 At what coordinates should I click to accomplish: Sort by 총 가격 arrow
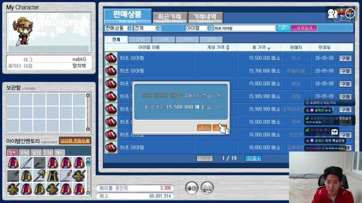click(269, 48)
